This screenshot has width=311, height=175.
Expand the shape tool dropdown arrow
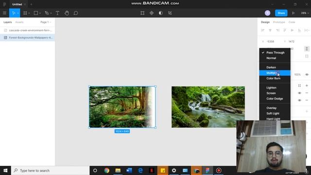click(x=40, y=13)
